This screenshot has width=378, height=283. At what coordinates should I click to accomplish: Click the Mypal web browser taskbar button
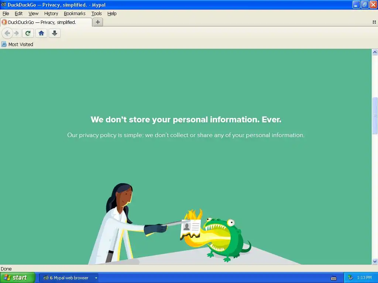click(68, 278)
